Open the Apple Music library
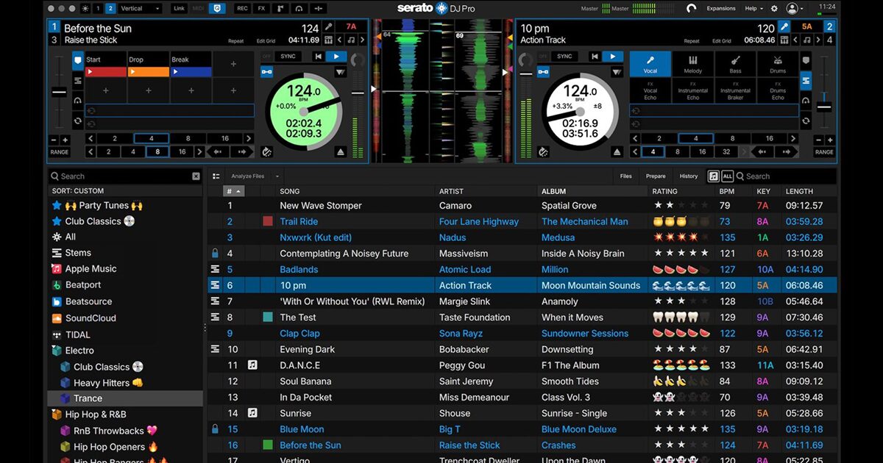Viewport: 883px width, 463px height. [91, 269]
